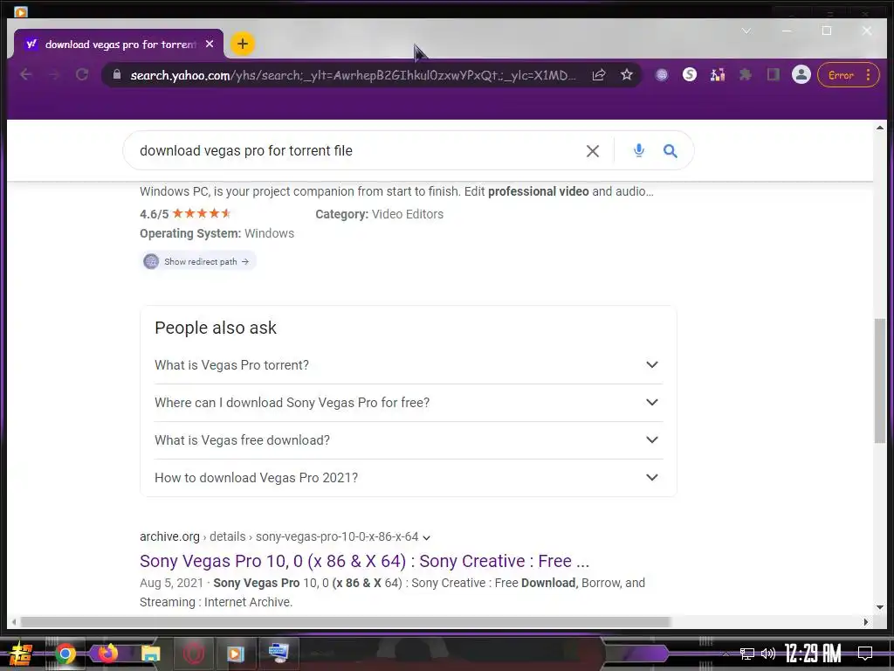Click the 12:29 AM clock
Screen dimensions: 894x671
pos(813,654)
